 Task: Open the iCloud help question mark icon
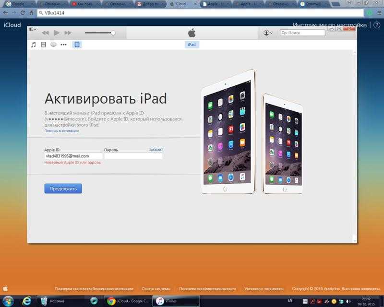pos(377,25)
